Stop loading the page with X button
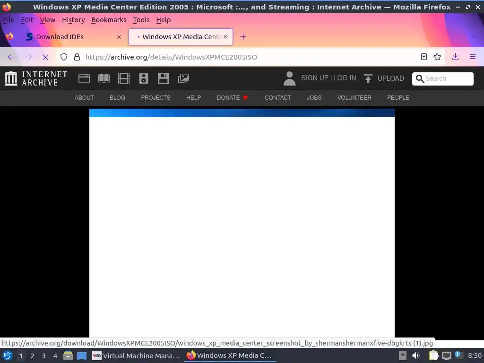This screenshot has width=484, height=363. coord(45,57)
